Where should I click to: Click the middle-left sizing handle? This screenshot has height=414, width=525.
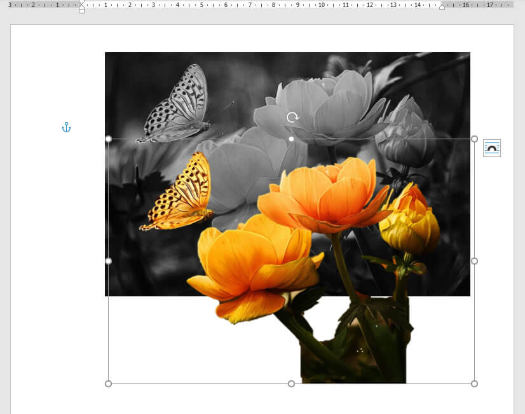[x=108, y=261]
